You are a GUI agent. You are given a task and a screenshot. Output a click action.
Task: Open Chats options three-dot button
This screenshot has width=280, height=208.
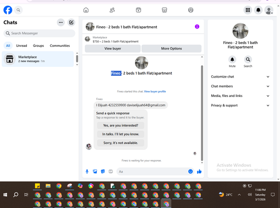click(x=60, y=22)
